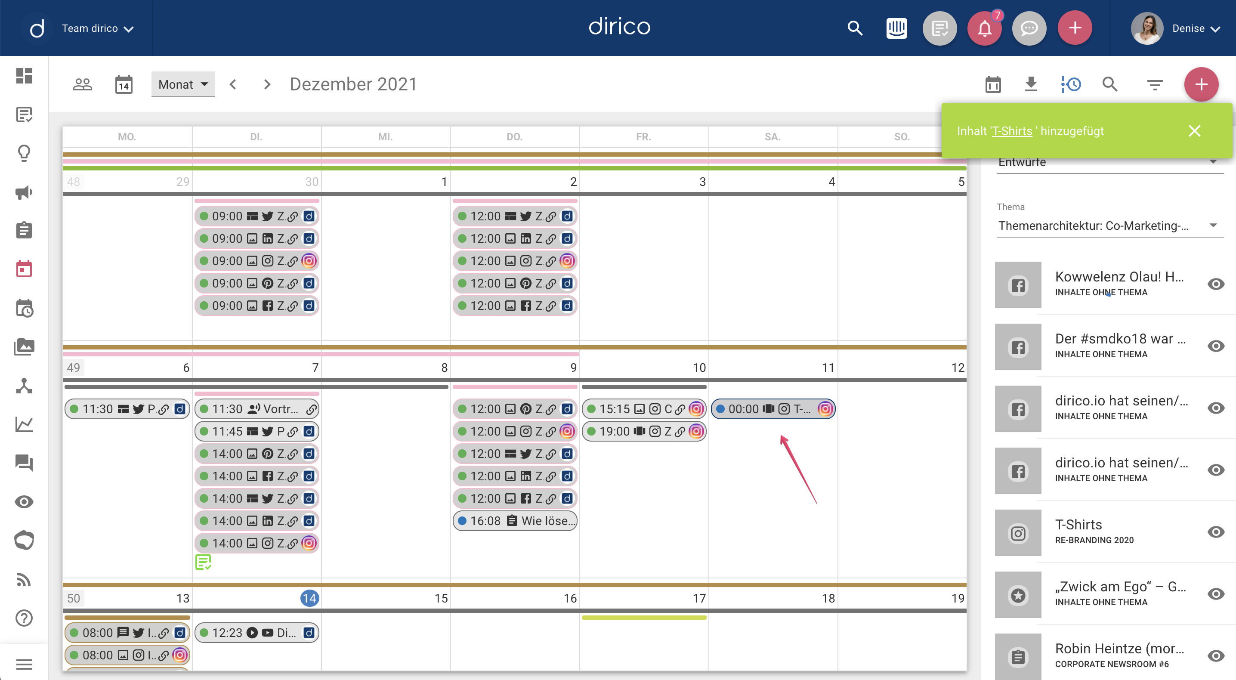Open the help question mark icon

pyautogui.click(x=24, y=618)
